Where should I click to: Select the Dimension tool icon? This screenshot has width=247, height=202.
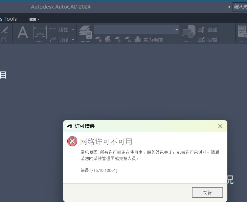point(40,32)
